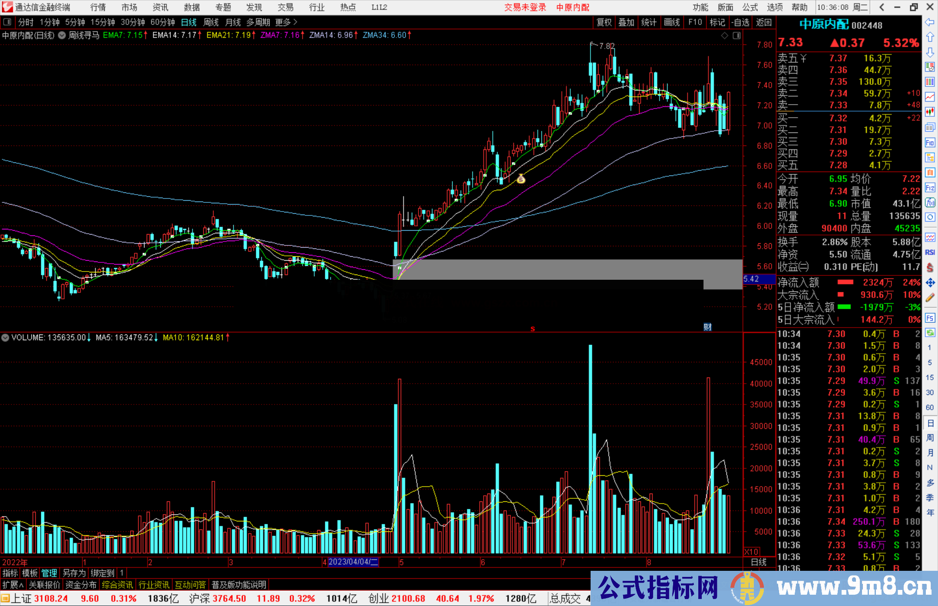Toggle panel layout icon left of 分时

coord(7,22)
